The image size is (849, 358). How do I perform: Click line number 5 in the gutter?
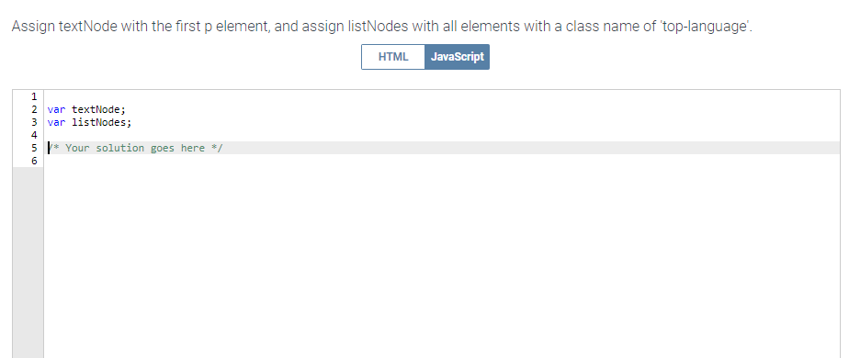34,148
